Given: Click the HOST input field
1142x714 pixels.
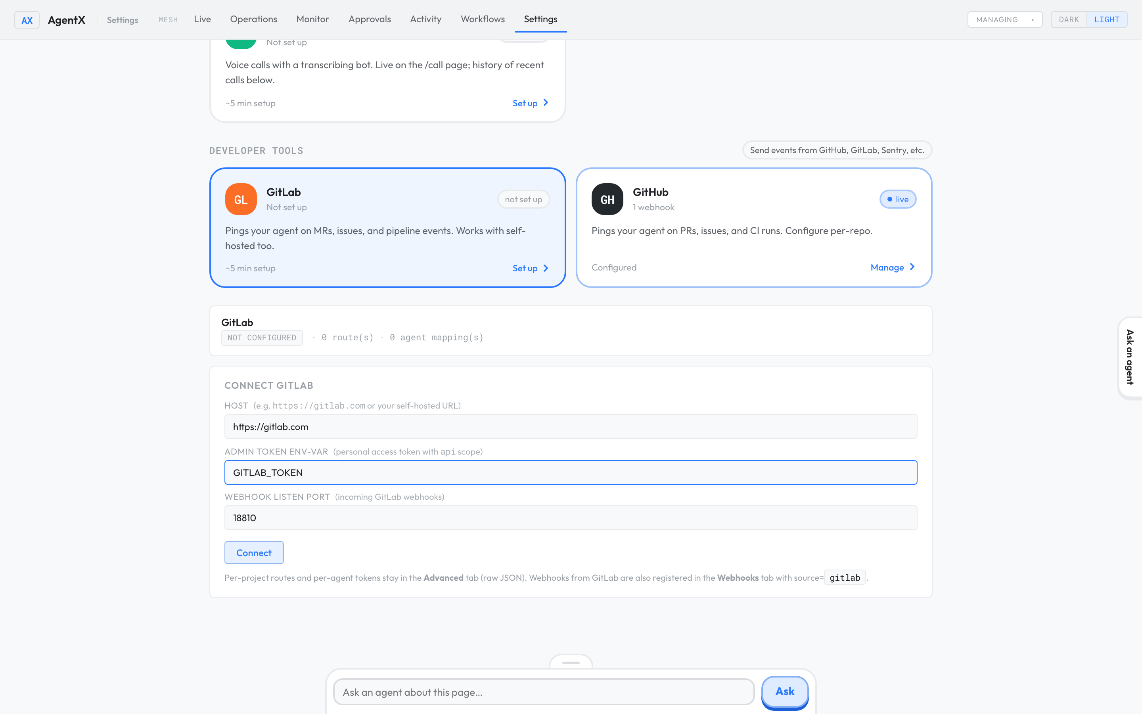Looking at the screenshot, I should click(x=571, y=426).
